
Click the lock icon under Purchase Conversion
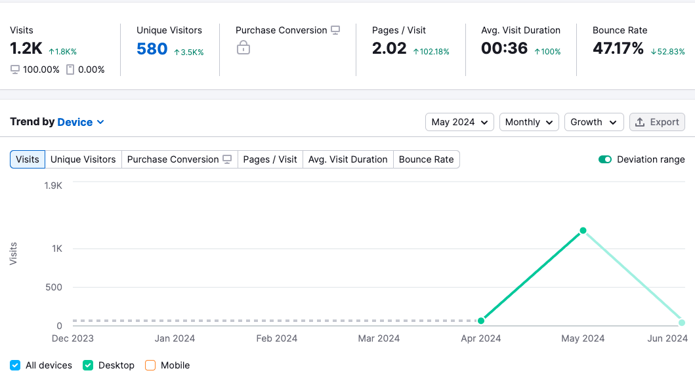243,49
